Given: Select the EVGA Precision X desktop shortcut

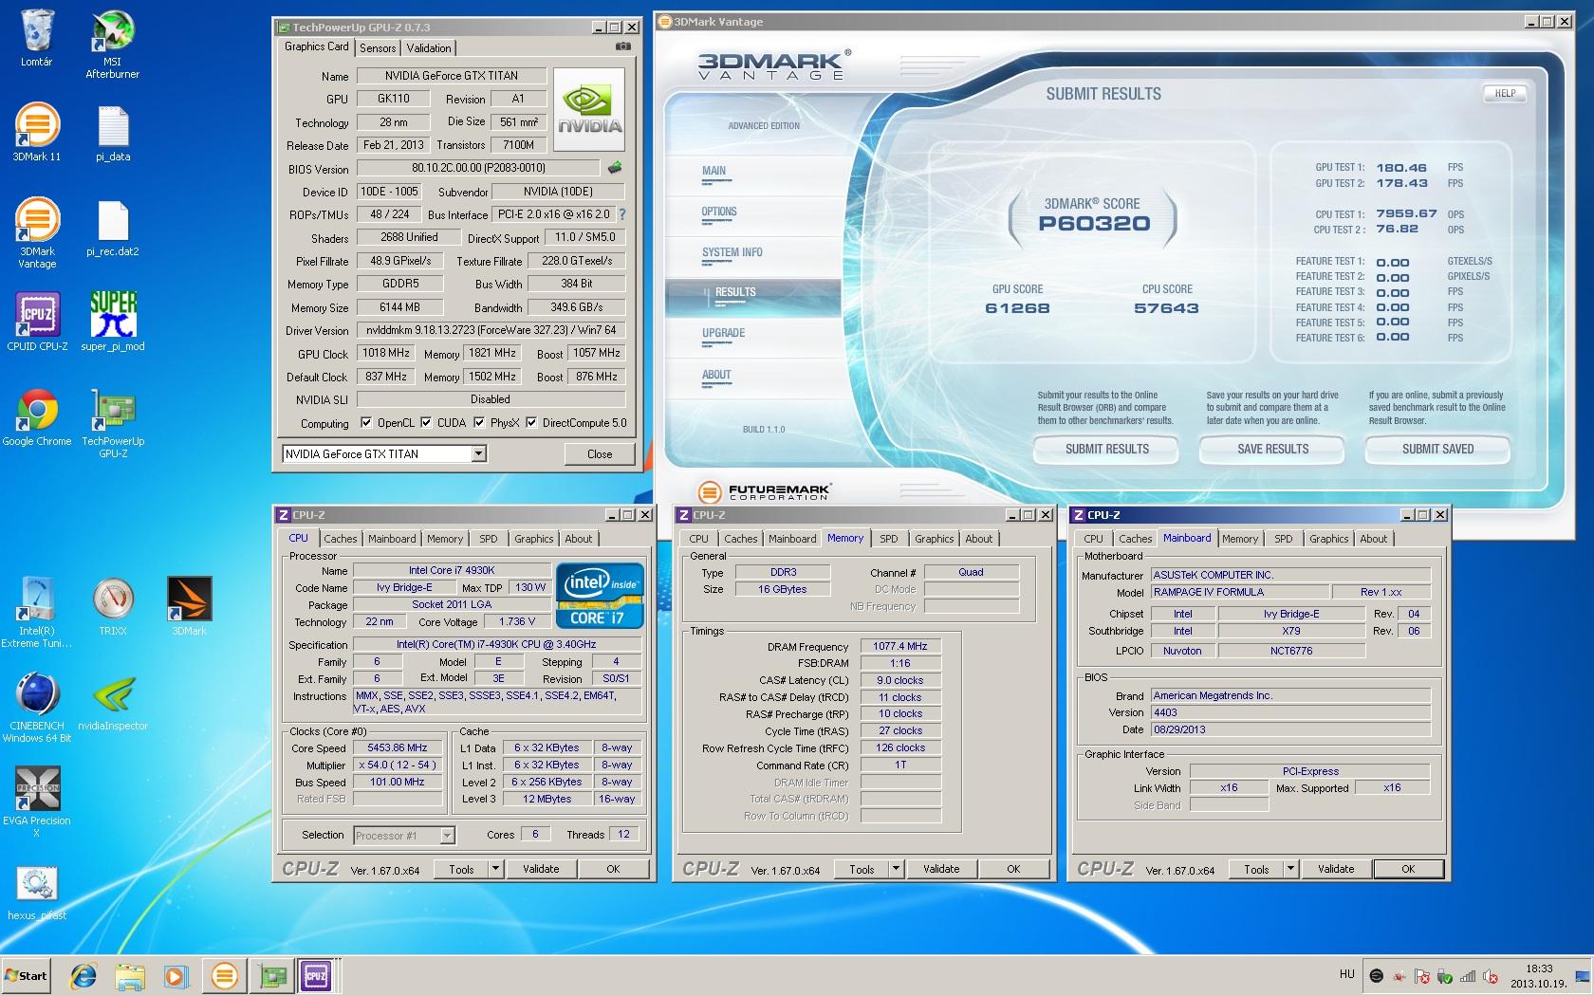Looking at the screenshot, I should pyautogui.click(x=37, y=802).
